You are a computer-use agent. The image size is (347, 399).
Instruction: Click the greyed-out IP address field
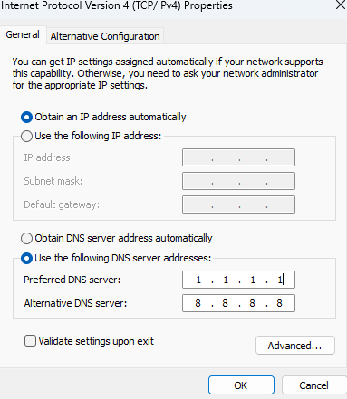[x=238, y=157]
